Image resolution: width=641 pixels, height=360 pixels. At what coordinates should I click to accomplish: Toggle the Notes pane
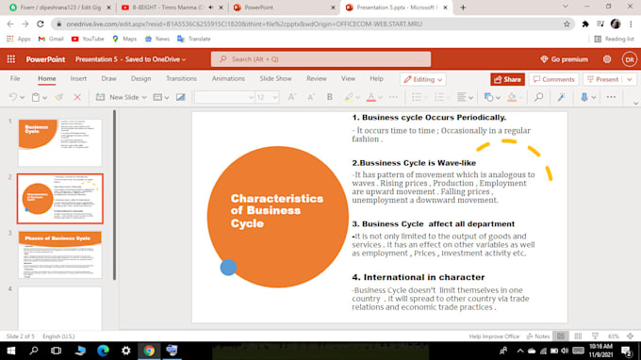(x=538, y=336)
